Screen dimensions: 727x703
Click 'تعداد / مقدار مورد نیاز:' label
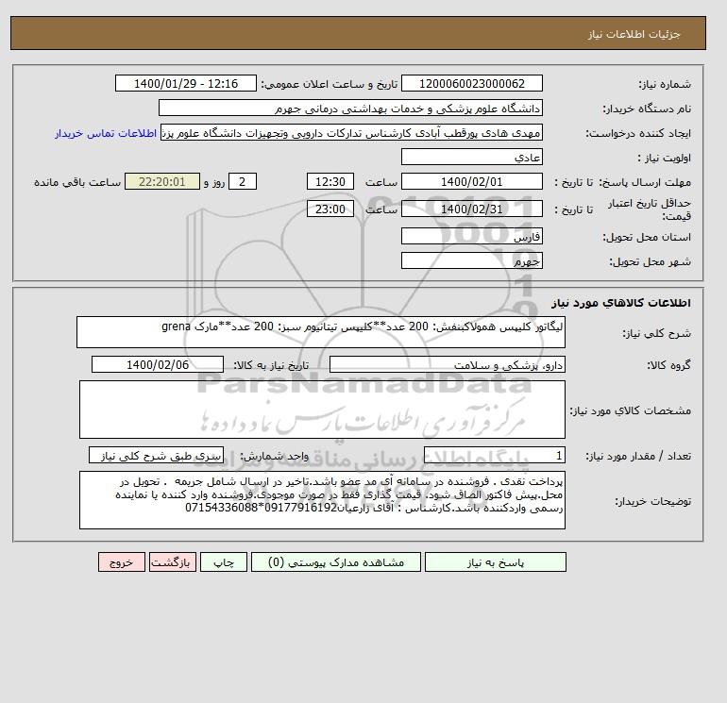(x=638, y=456)
